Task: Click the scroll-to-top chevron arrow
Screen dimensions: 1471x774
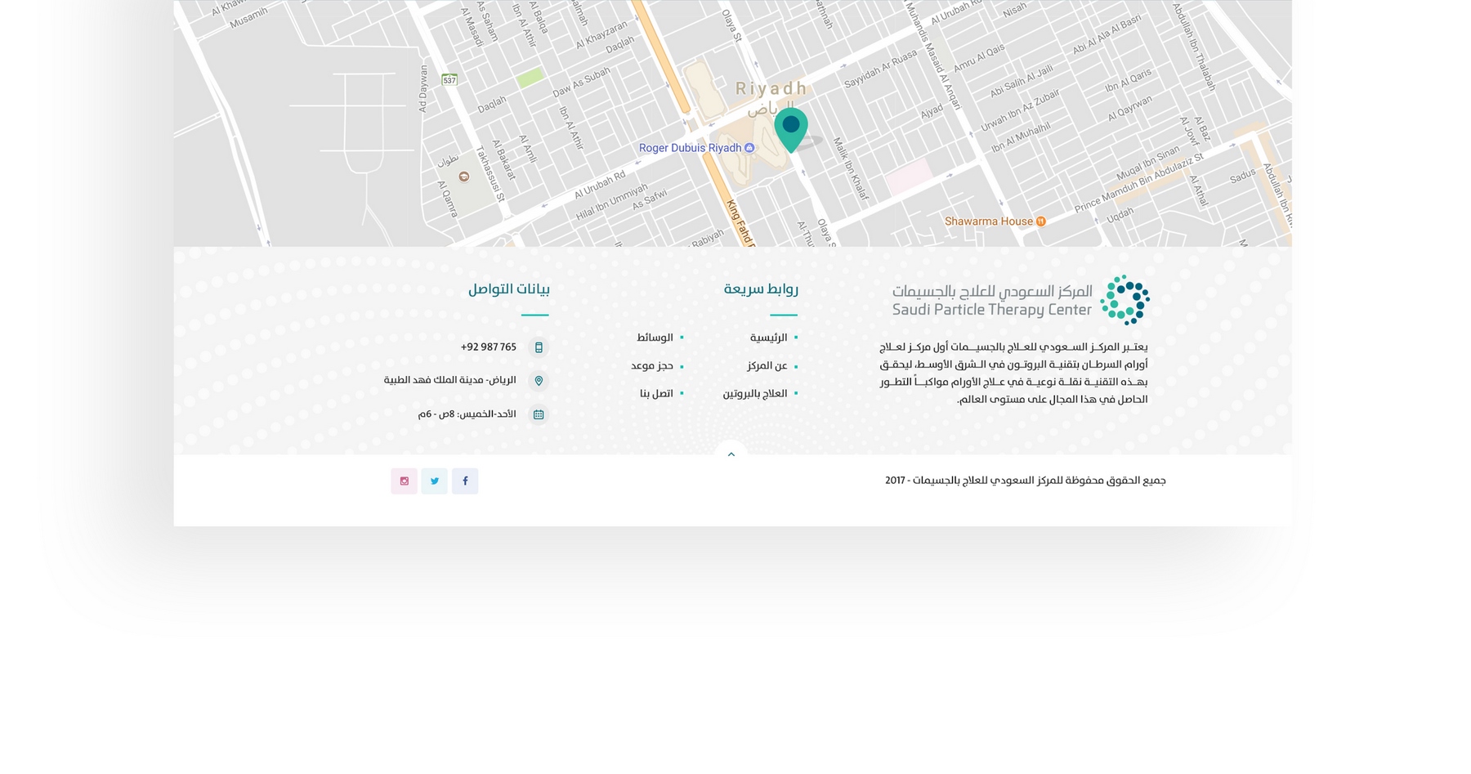Action: 731,454
